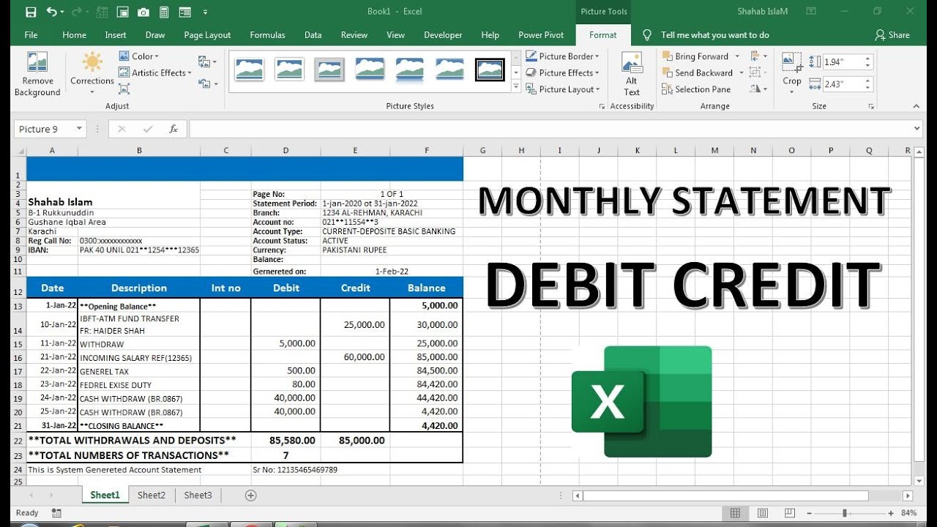Click the macro recording icon in the status bar
Screen dimensions: 937x527
pyautogui.click(x=57, y=513)
